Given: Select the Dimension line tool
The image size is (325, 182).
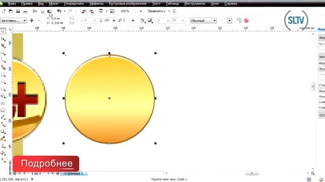Looking at the screenshot, I should coord(3,117).
